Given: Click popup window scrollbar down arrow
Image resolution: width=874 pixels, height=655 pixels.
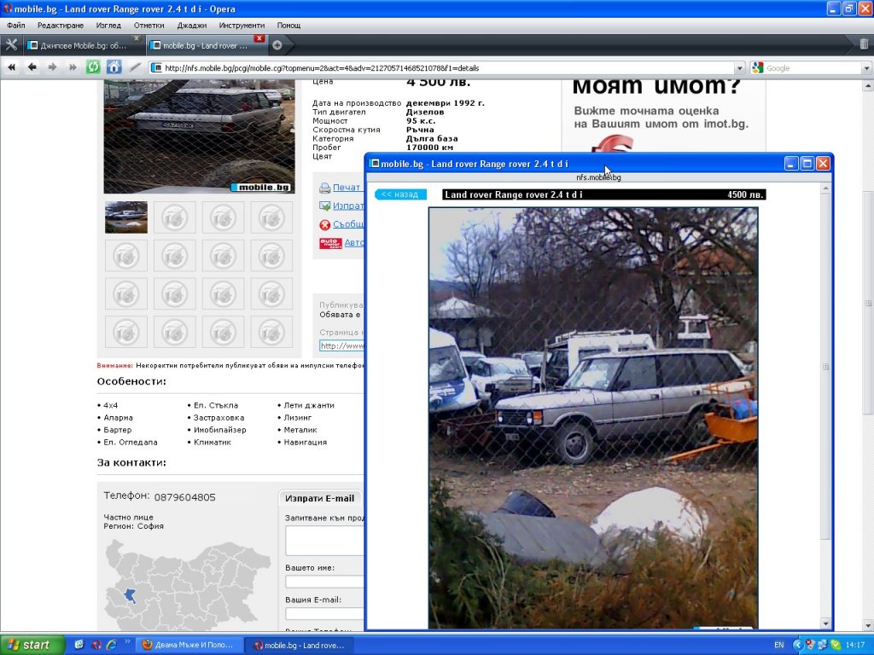Looking at the screenshot, I should pyautogui.click(x=825, y=624).
